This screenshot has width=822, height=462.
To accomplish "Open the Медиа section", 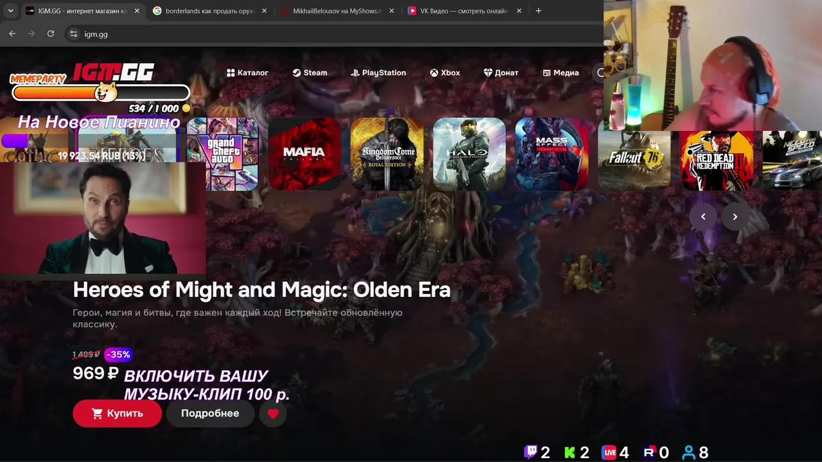I will (x=561, y=73).
